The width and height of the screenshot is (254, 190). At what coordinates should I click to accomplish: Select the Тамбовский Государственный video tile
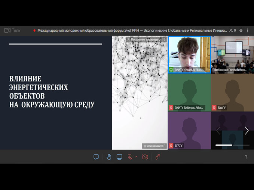(232, 54)
